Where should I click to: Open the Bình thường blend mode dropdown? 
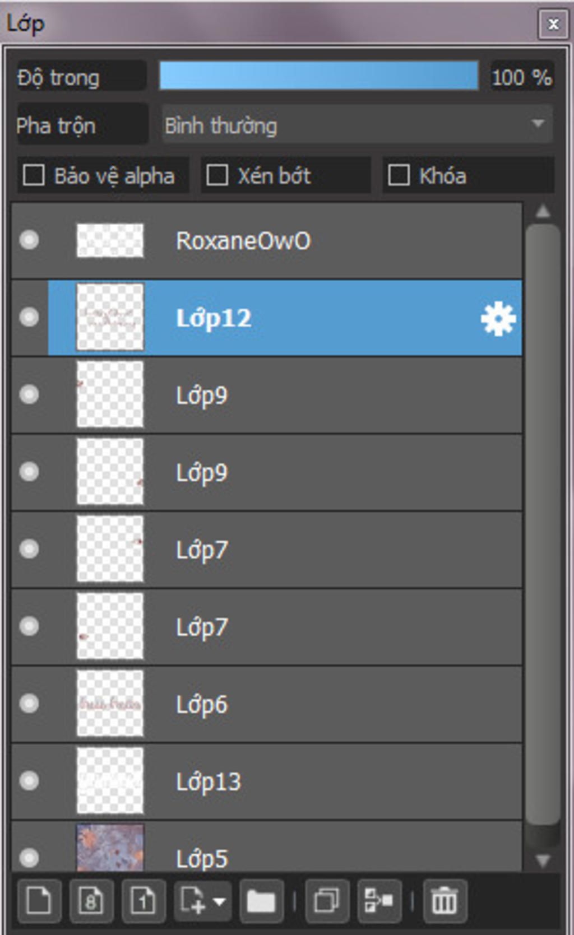click(357, 124)
